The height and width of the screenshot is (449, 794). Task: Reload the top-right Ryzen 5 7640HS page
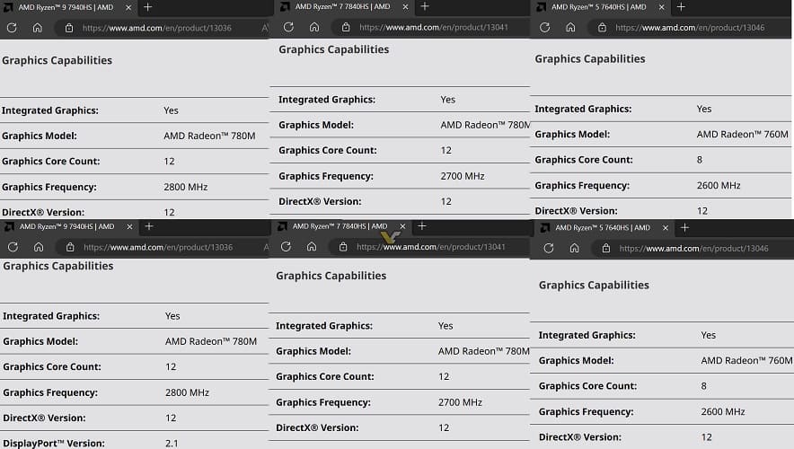pyautogui.click(x=544, y=27)
